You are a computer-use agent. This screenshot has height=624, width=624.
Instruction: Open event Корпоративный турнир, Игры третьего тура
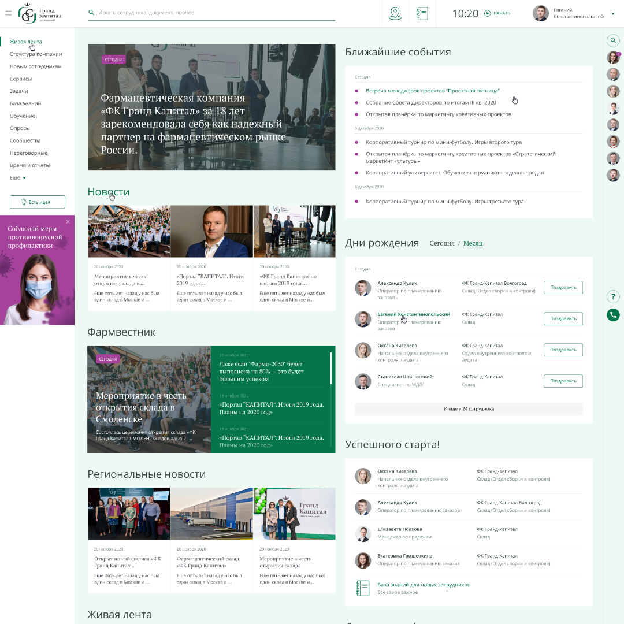point(444,202)
